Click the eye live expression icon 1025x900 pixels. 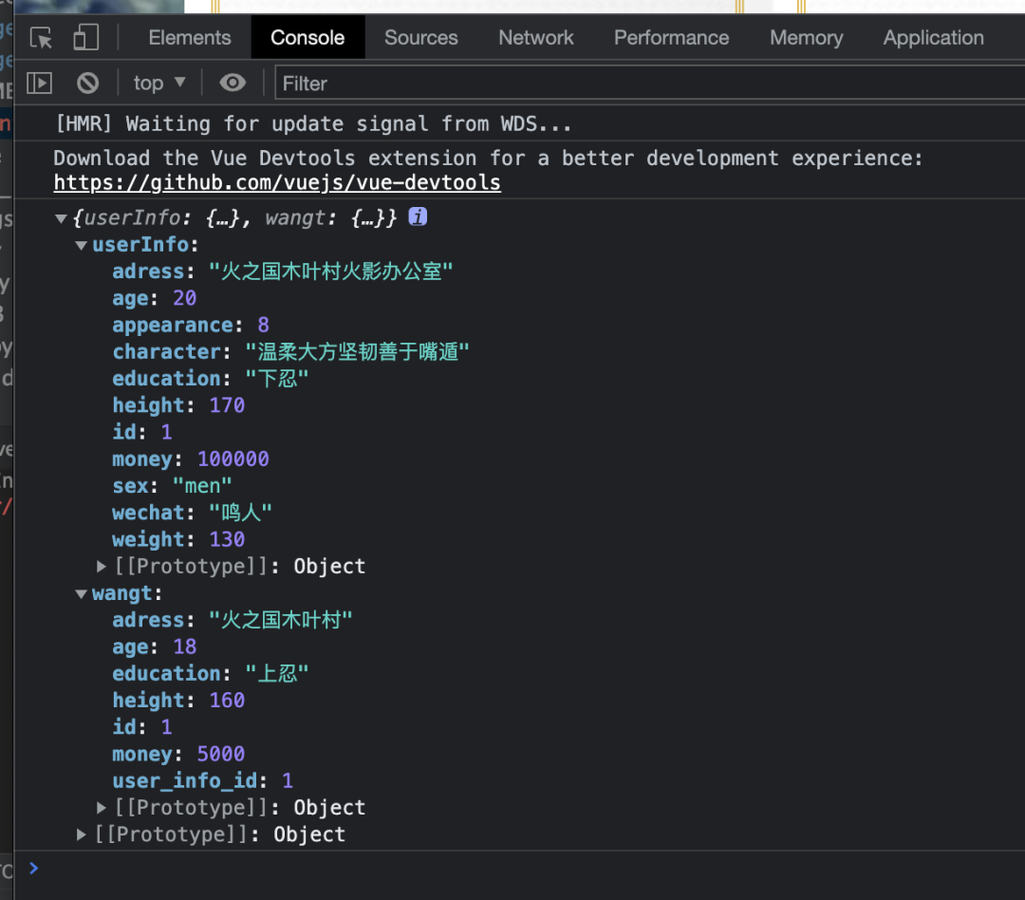233,83
